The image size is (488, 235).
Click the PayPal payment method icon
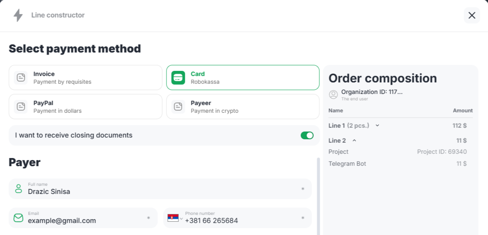pyautogui.click(x=21, y=106)
